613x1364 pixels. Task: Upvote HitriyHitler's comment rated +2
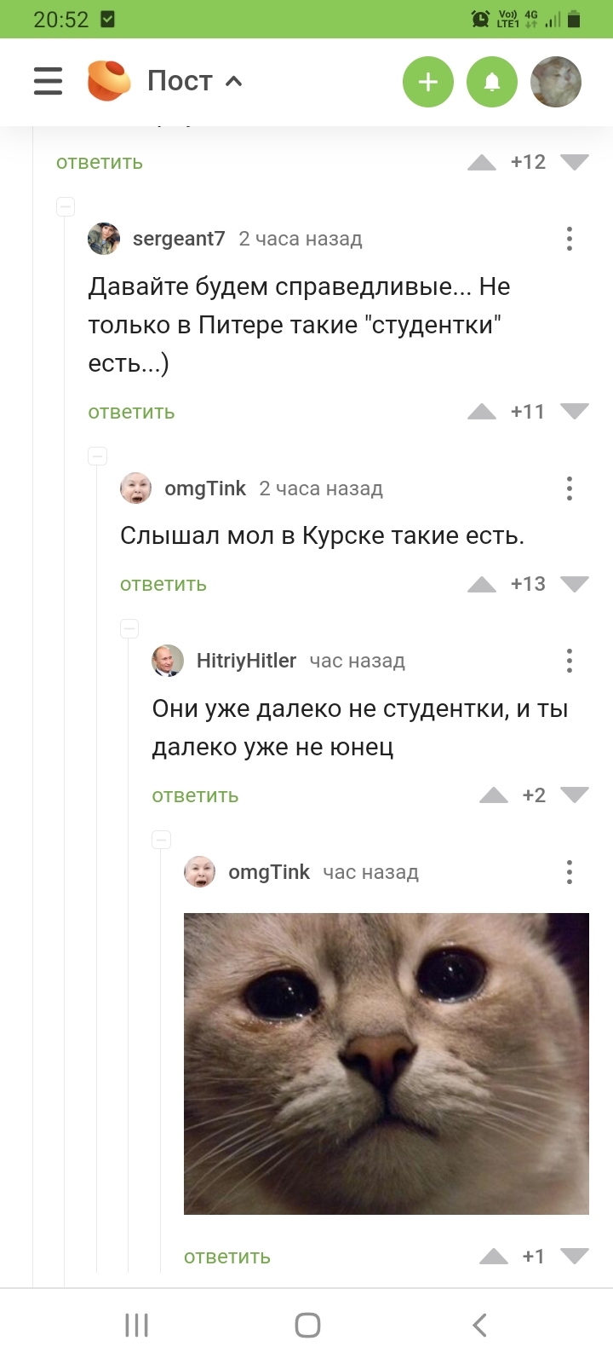tap(494, 795)
